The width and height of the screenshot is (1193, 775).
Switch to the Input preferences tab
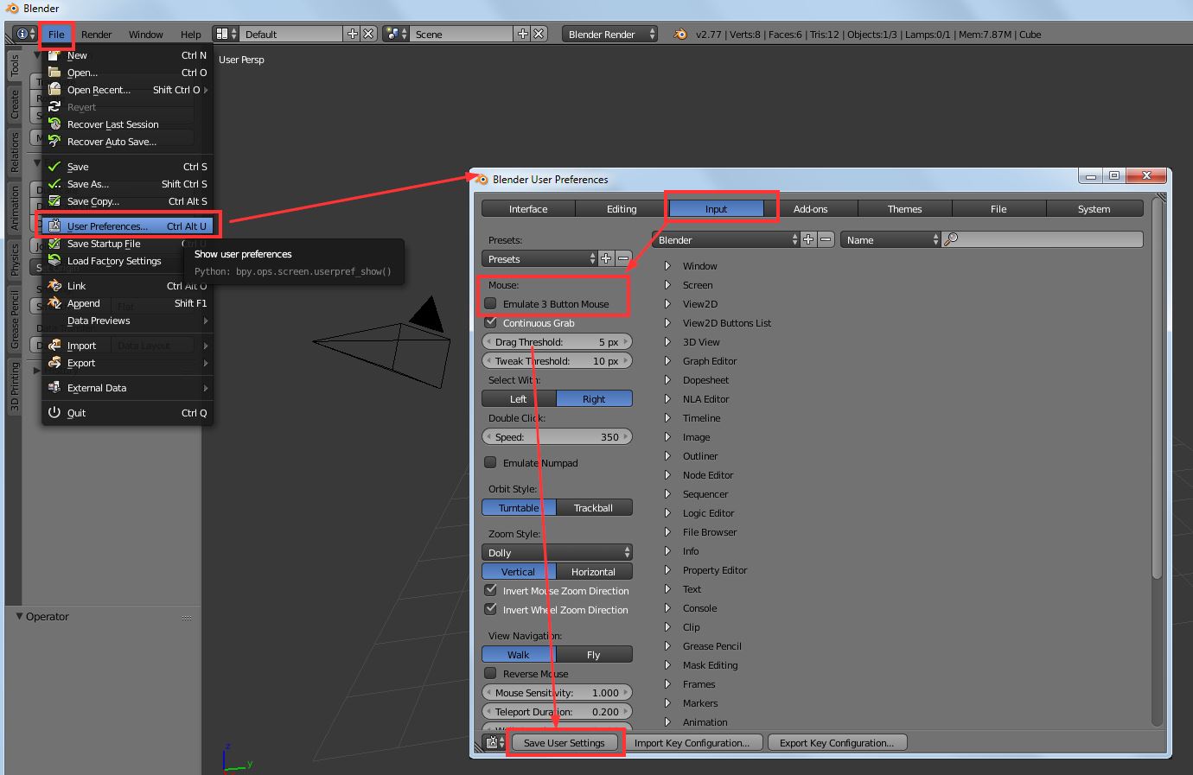[x=716, y=208]
